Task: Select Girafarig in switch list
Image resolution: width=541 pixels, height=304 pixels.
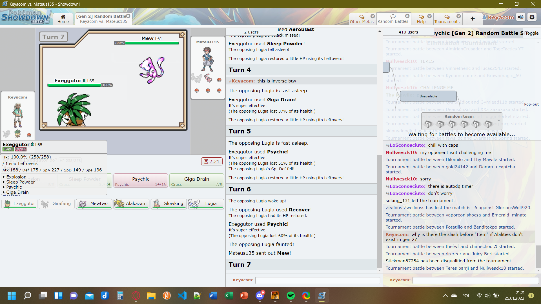Action: tap(57, 204)
